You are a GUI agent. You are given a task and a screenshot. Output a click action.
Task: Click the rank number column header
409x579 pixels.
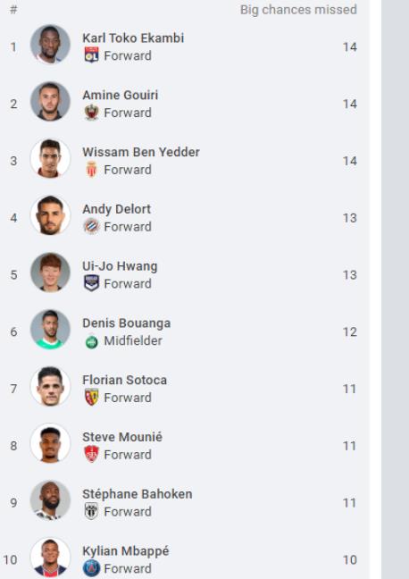pos(13,10)
